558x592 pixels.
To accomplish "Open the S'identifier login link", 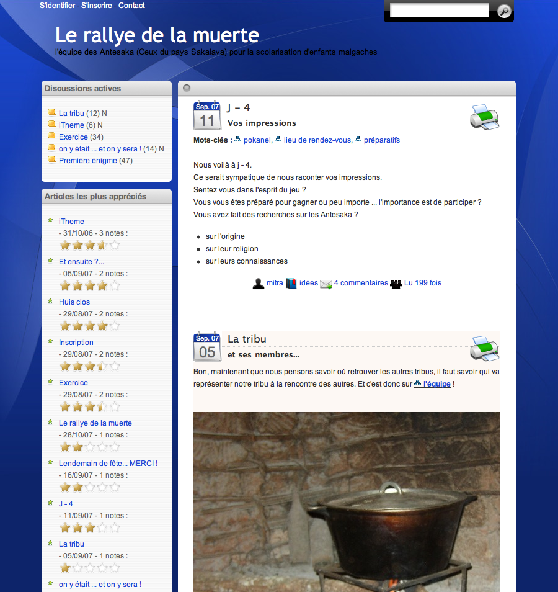I will 57,6.
